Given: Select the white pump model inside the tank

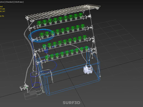Looking at the screenshot, I should (x=88, y=69).
